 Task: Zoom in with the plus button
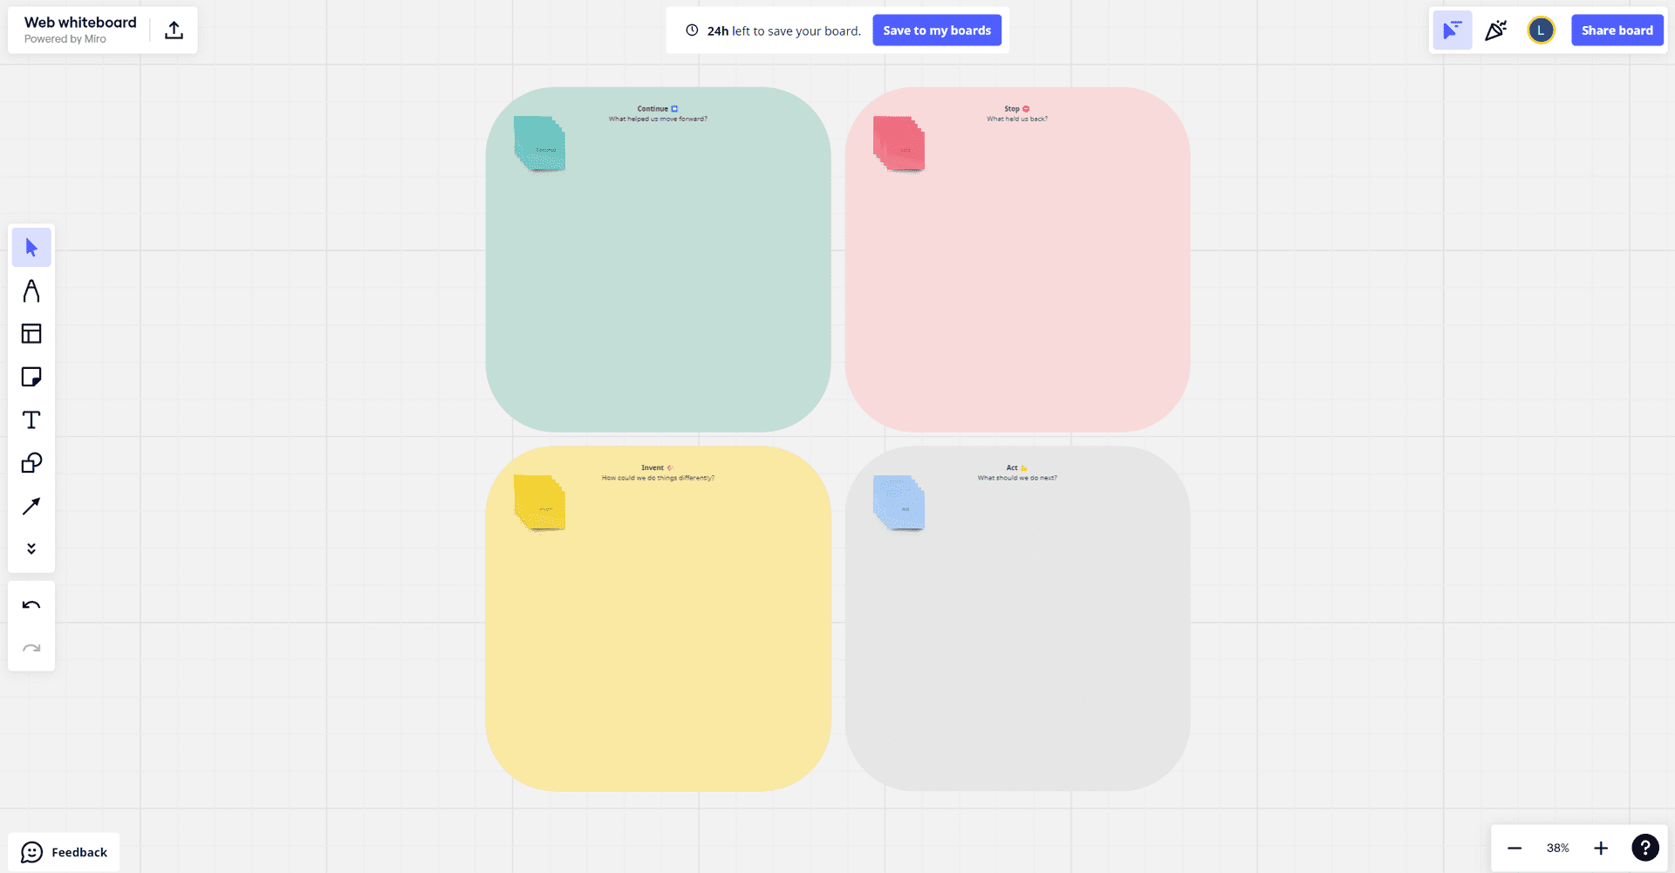(x=1601, y=848)
